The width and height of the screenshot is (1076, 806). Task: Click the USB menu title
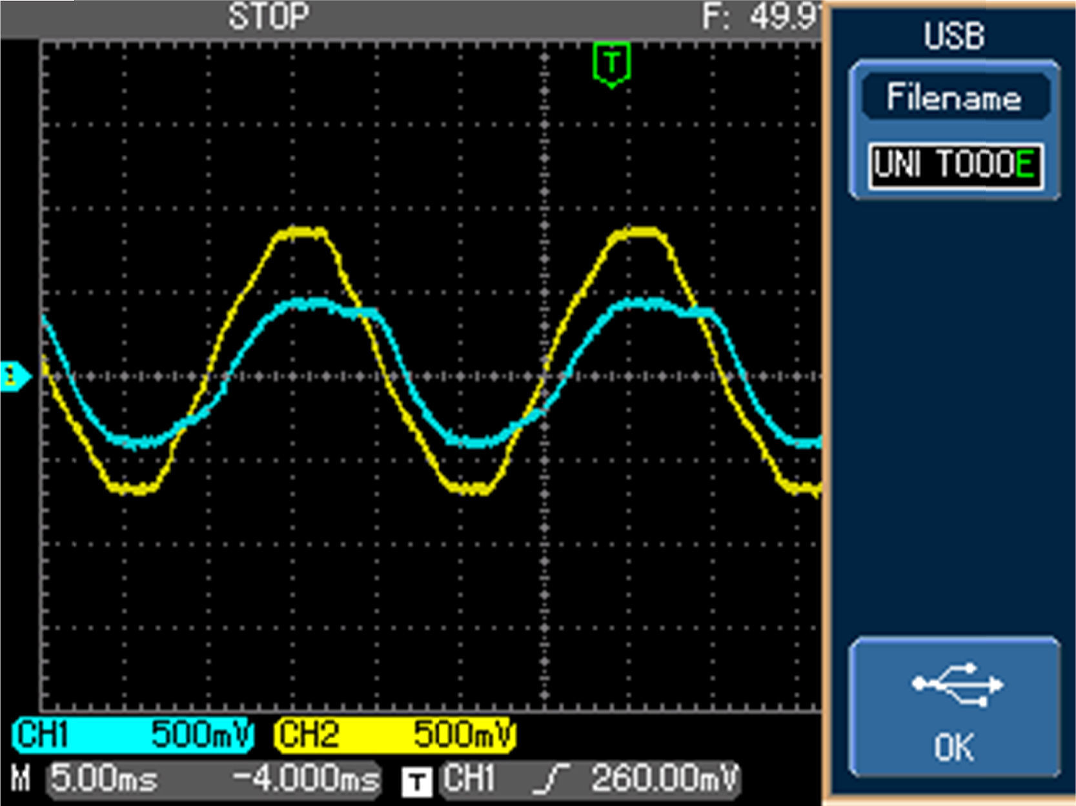[953, 36]
